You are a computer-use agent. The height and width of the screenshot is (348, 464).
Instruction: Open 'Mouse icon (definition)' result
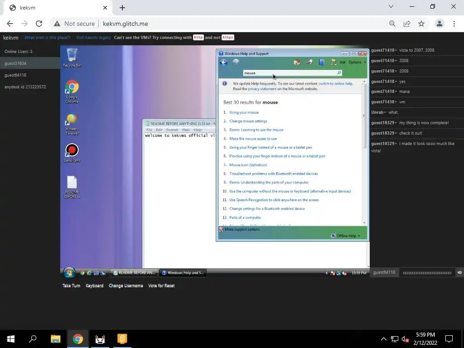click(x=248, y=165)
